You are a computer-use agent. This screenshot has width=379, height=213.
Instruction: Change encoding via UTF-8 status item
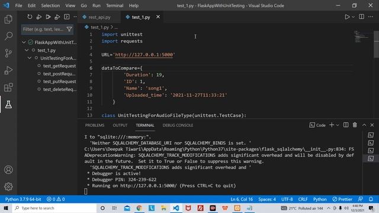(287, 199)
